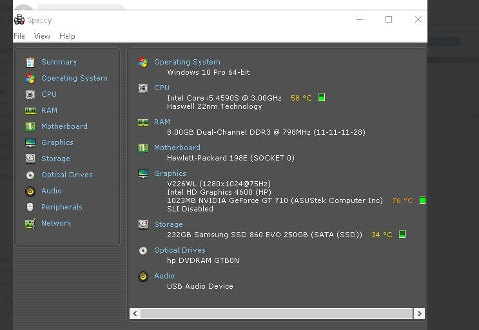This screenshot has height=330, width=479.
Task: Click the text 'Haswell 22nm Technology'
Action: (x=215, y=106)
